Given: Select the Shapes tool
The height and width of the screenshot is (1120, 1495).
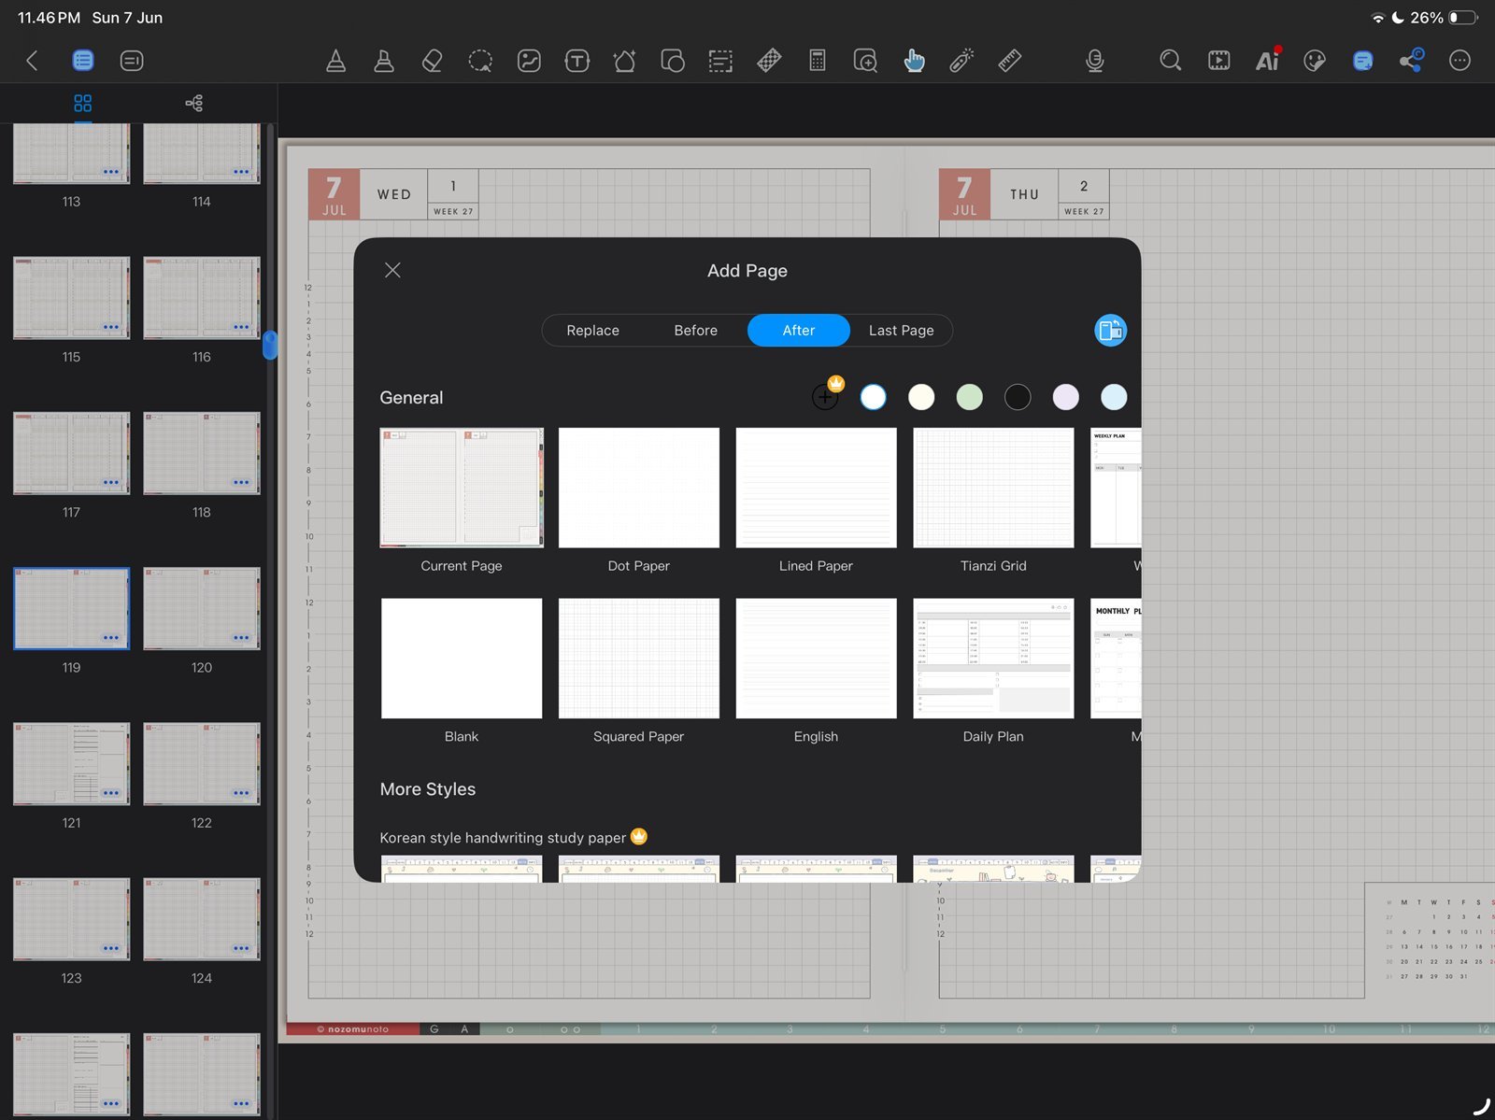Looking at the screenshot, I should pos(673,61).
